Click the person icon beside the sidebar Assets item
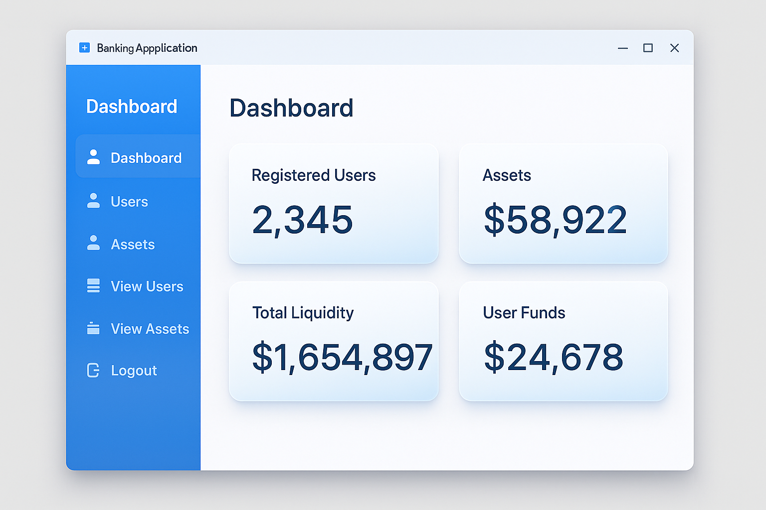 (93, 243)
